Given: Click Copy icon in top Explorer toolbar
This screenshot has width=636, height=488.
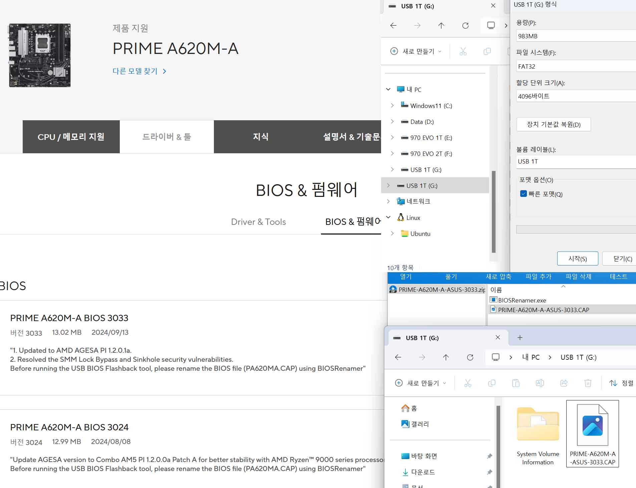Looking at the screenshot, I should coord(487,51).
